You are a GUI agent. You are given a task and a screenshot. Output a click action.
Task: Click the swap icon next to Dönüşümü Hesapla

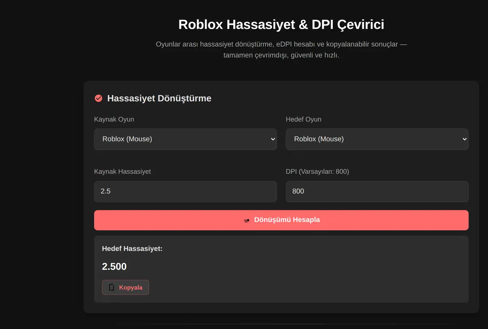pos(246,220)
